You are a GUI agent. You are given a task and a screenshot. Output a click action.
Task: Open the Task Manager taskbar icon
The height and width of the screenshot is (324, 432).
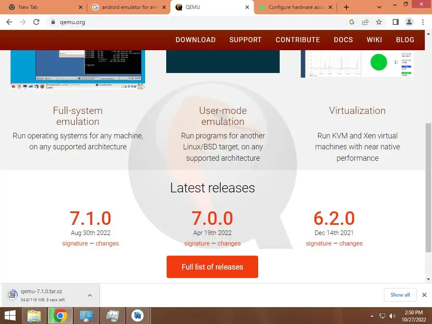coord(113,316)
